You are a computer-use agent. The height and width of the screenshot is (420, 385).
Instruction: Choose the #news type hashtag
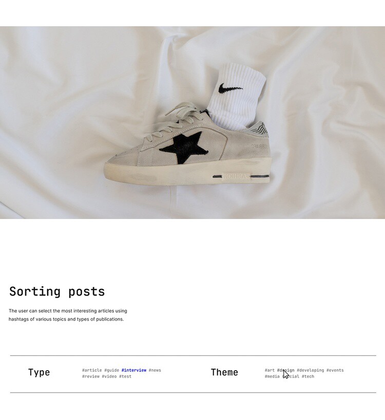pyautogui.click(x=155, y=370)
